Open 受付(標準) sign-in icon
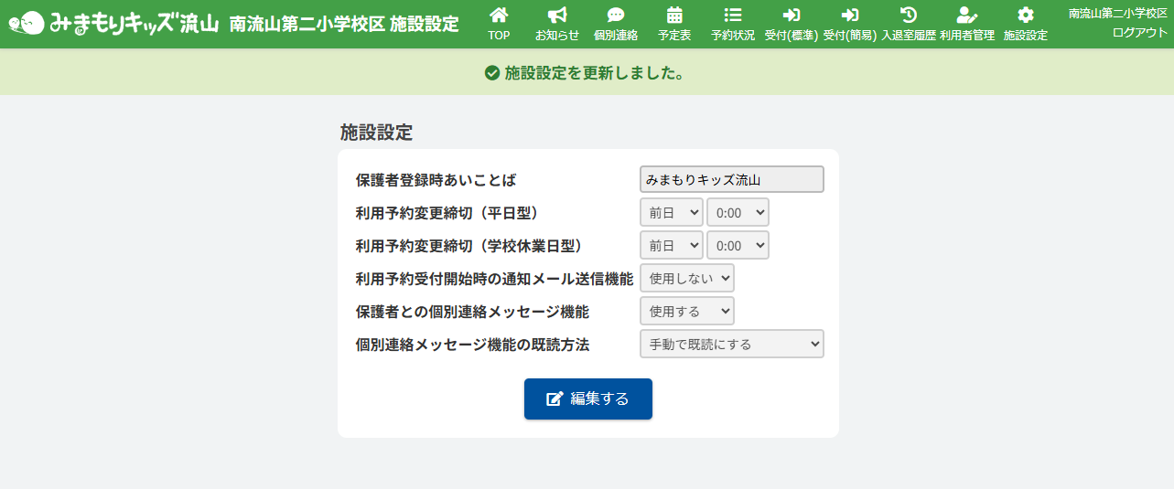 click(792, 15)
